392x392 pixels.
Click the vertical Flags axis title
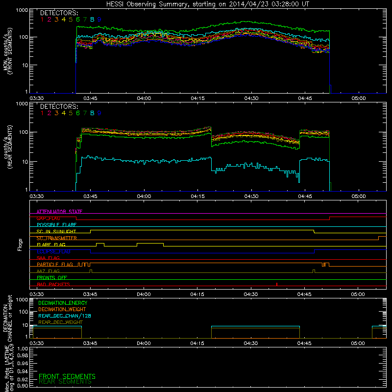point(20,245)
